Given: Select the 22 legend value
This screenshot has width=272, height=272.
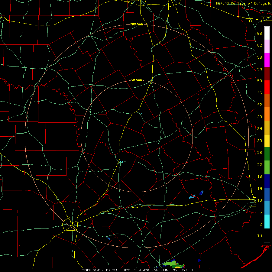Looking at the screenshot, I should click(260, 164).
